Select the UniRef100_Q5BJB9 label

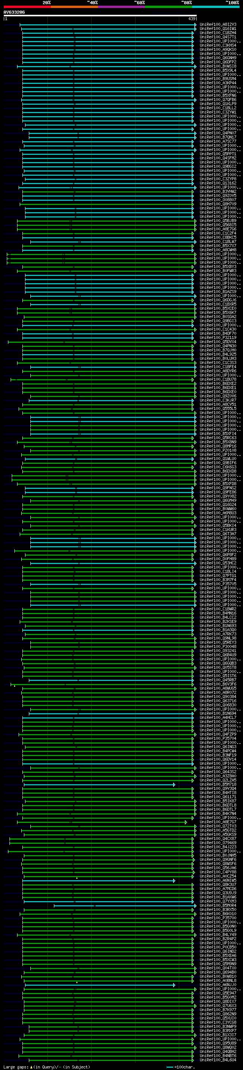(218, 221)
